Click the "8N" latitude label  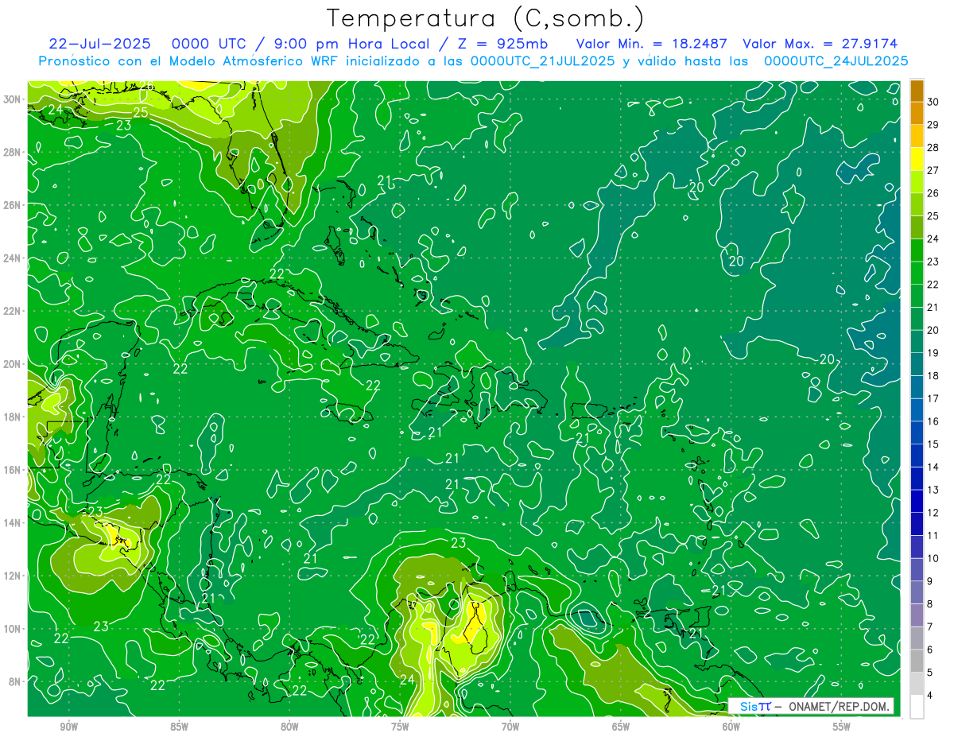click(16, 681)
